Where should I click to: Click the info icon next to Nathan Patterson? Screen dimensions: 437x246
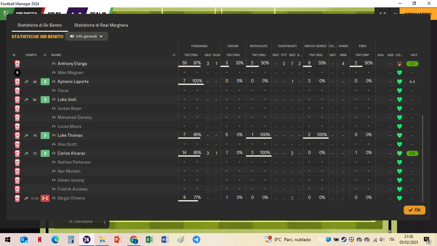(54, 162)
